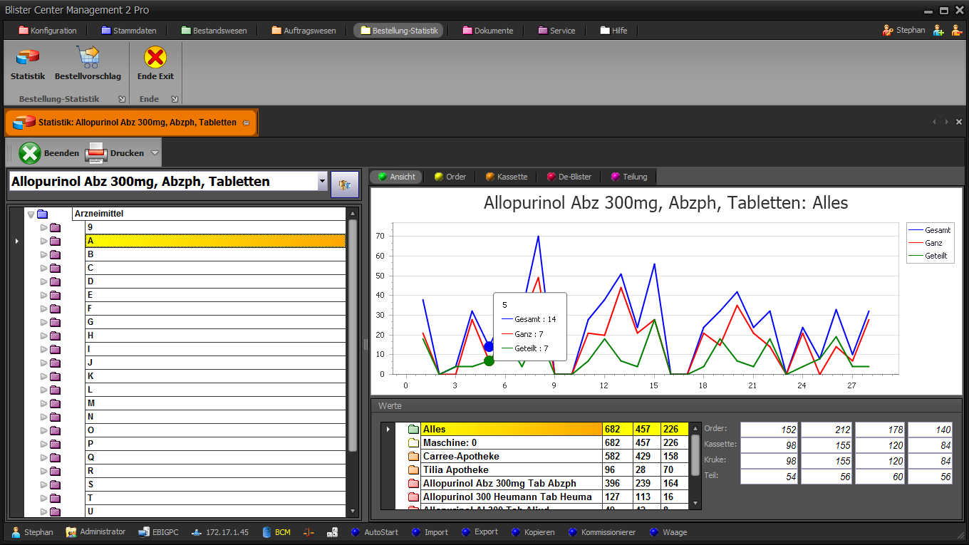Click the blue Gesamt legend line
969x545 pixels.
click(x=916, y=230)
